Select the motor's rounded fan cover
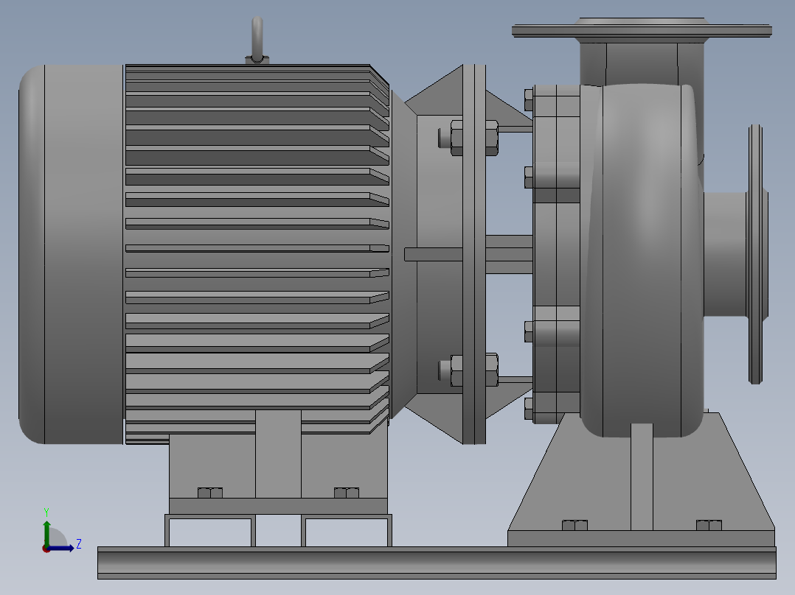This screenshot has width=795, height=595. pyautogui.click(x=71, y=254)
